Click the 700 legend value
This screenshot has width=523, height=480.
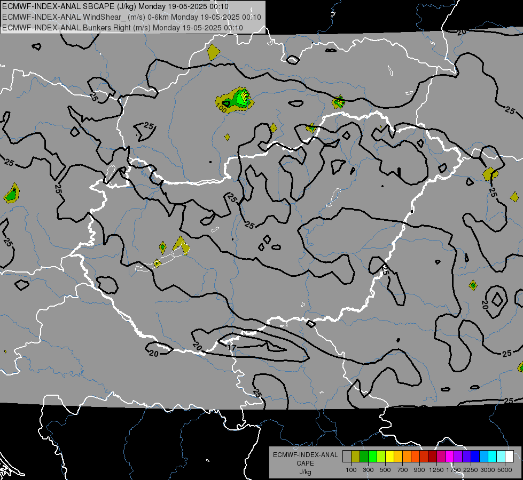click(403, 470)
